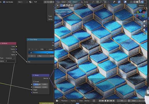The image size is (149, 104).
Task: Open the Object menu in viewport
Action: tap(75, 2)
